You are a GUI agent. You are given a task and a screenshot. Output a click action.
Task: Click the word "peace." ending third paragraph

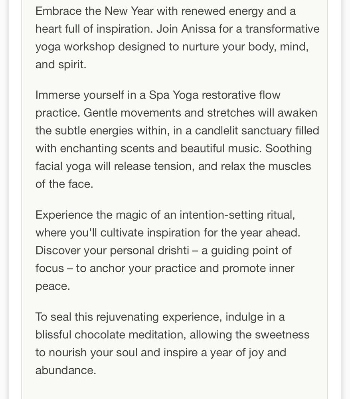tap(52, 287)
